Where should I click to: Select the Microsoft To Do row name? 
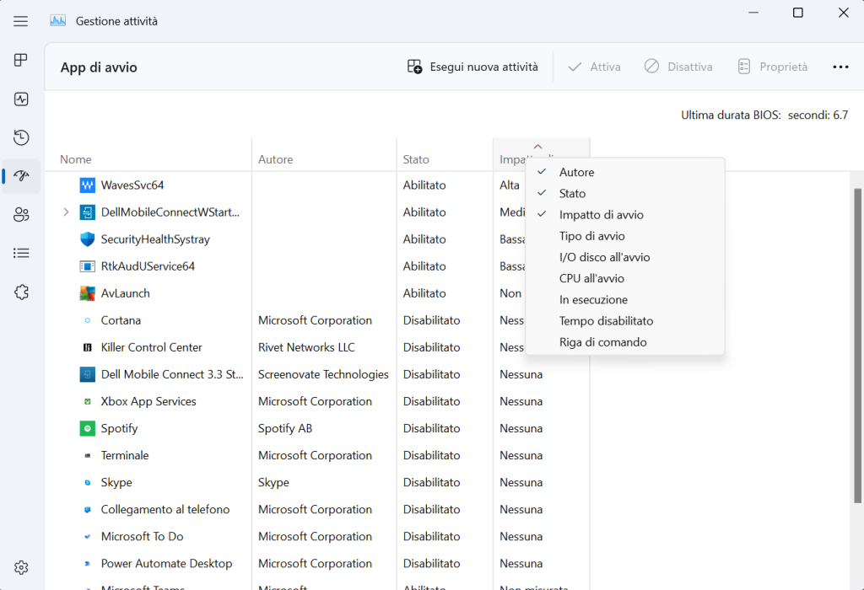coord(142,537)
